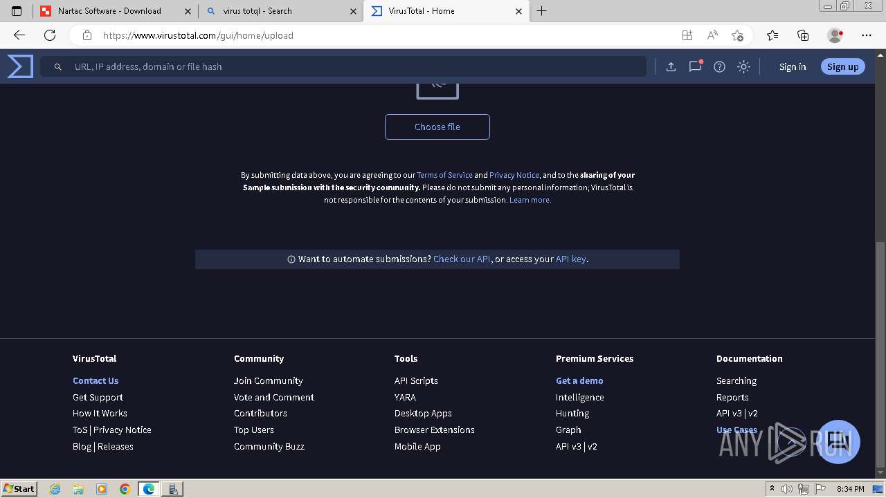Click the read aloud icon

tap(712, 35)
